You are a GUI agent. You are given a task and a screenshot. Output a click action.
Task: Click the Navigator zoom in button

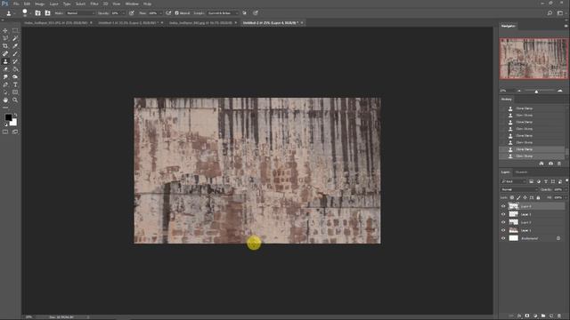click(x=560, y=91)
